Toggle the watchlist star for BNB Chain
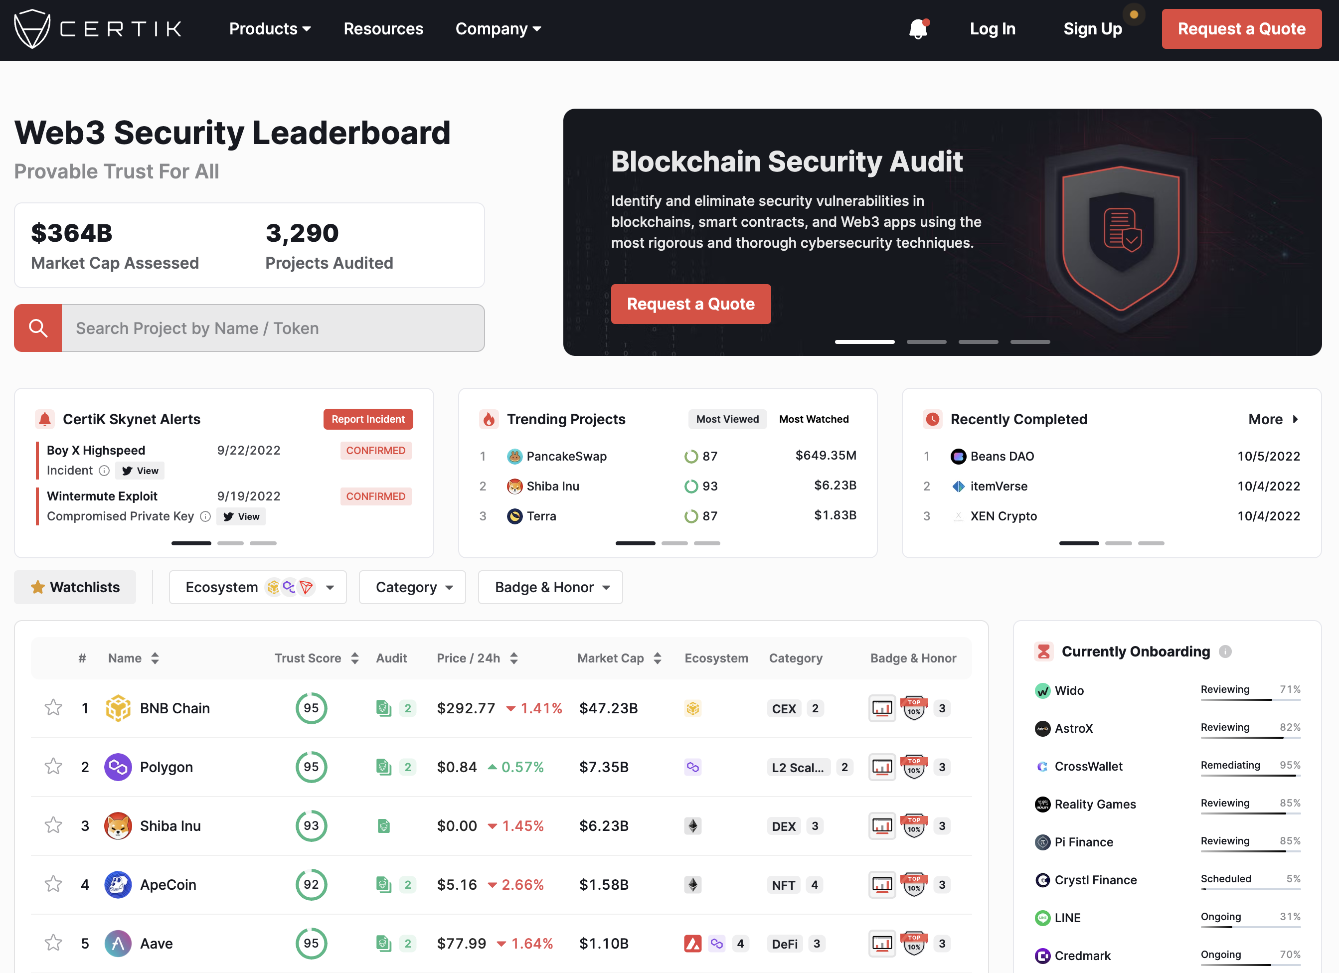This screenshot has width=1339, height=973. click(x=52, y=708)
